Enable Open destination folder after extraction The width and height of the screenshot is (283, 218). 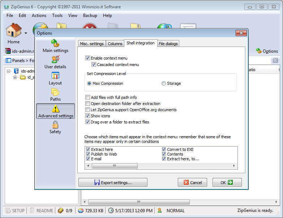click(x=87, y=104)
